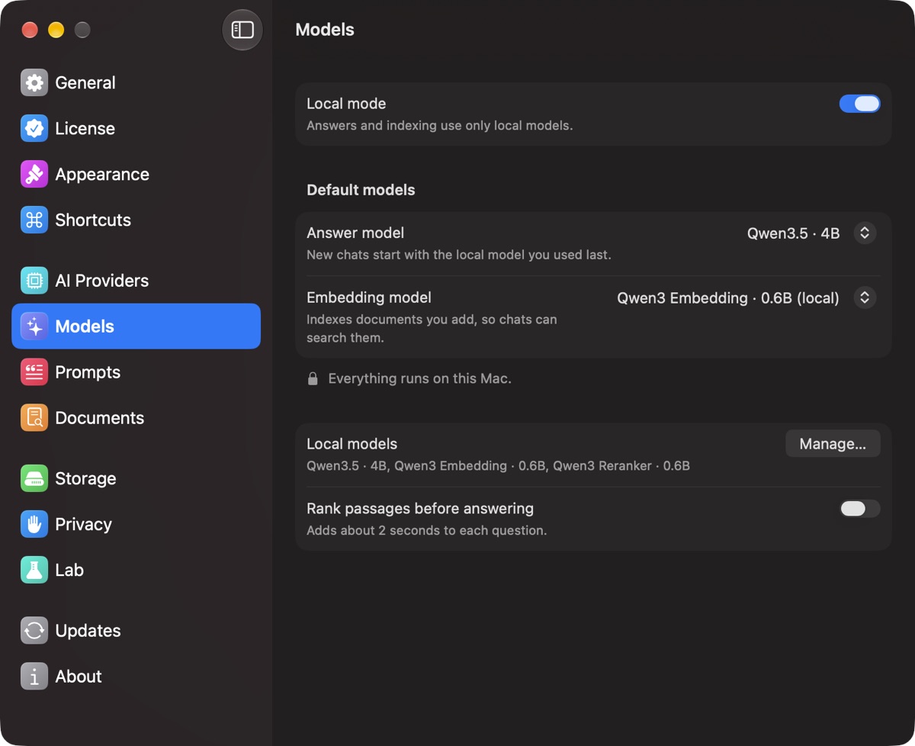This screenshot has width=915, height=746.
Task: Click the Documents search-page icon
Action: 34,418
